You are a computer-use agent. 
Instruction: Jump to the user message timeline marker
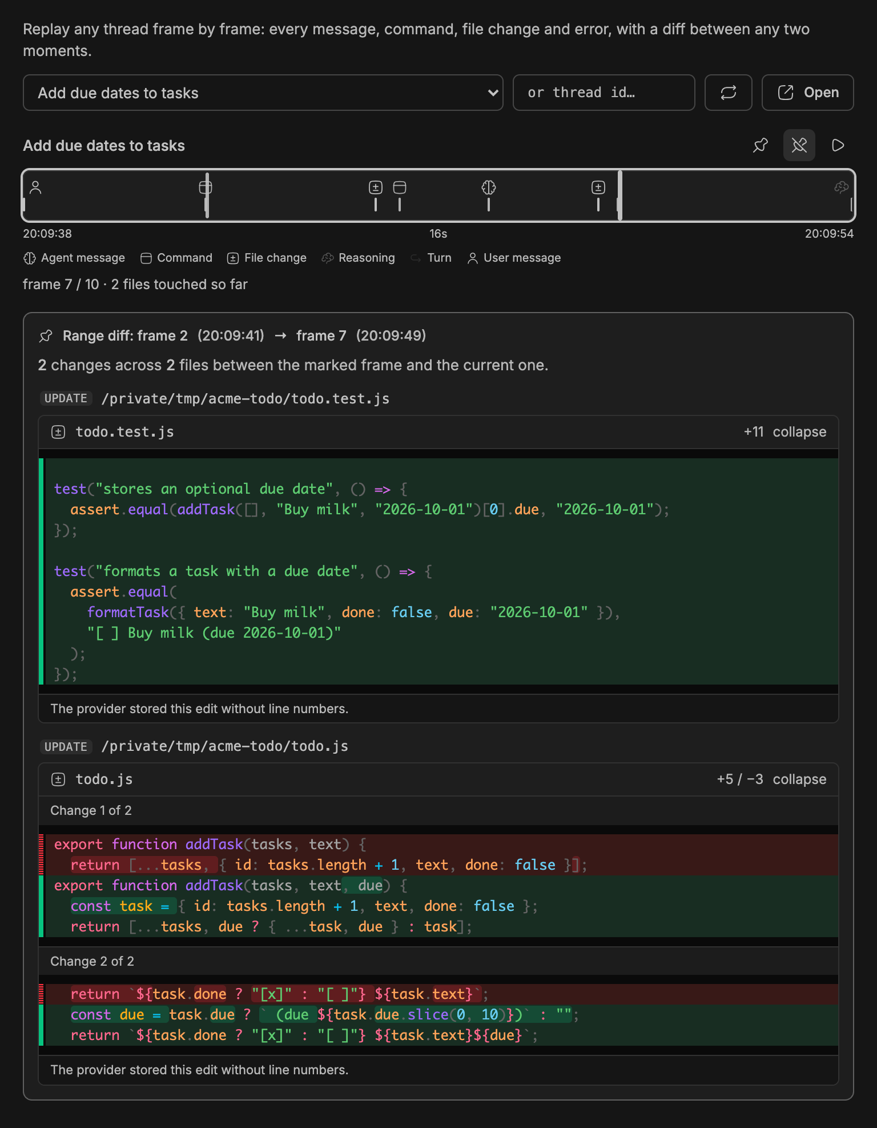click(x=35, y=187)
